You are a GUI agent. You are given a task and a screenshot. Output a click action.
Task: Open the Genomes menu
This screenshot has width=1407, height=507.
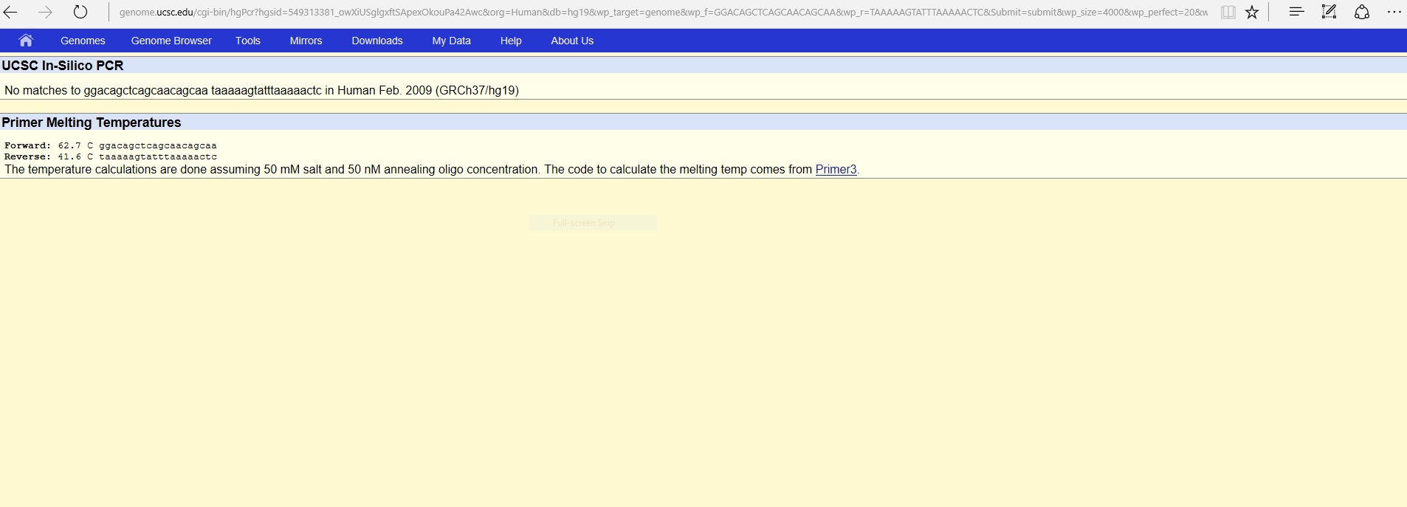83,41
